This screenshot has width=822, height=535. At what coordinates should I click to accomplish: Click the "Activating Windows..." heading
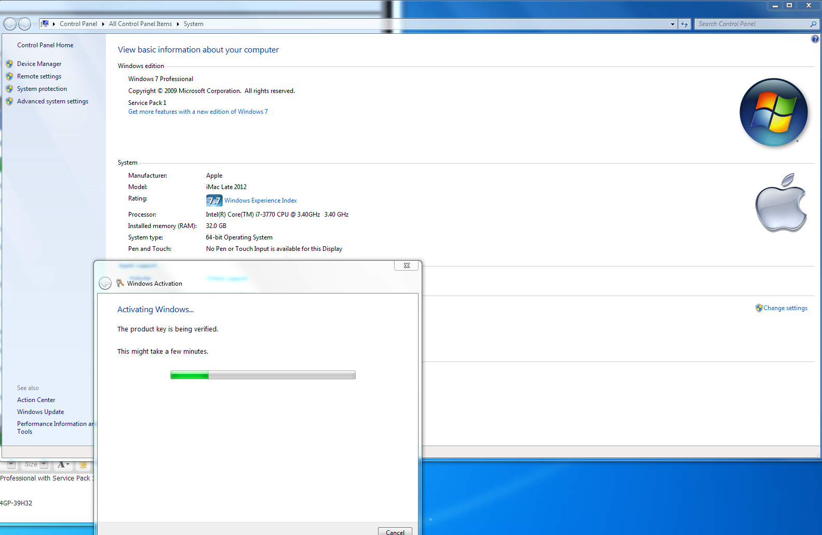tap(155, 310)
